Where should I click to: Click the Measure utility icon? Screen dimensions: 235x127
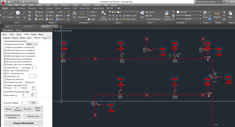point(217,14)
